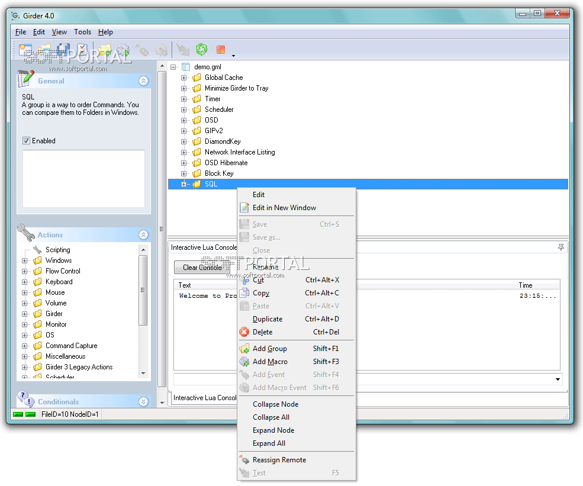Expand the Conditionals panel chevron
The image size is (583, 486).
(x=143, y=401)
